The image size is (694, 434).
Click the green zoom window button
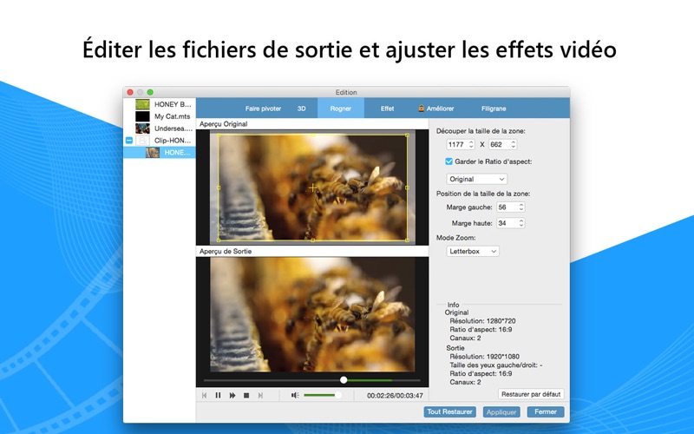[x=150, y=92]
